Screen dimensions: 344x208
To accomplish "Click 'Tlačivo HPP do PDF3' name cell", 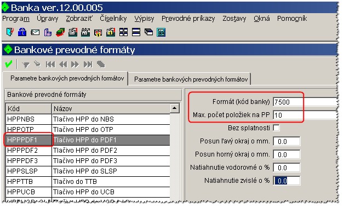I will pos(111,161).
